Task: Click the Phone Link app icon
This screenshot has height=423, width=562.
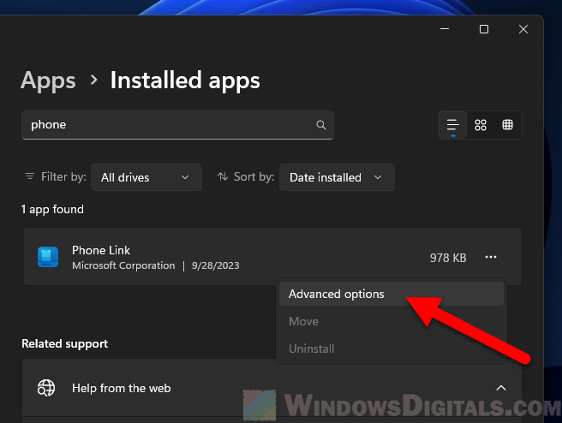Action: point(48,257)
